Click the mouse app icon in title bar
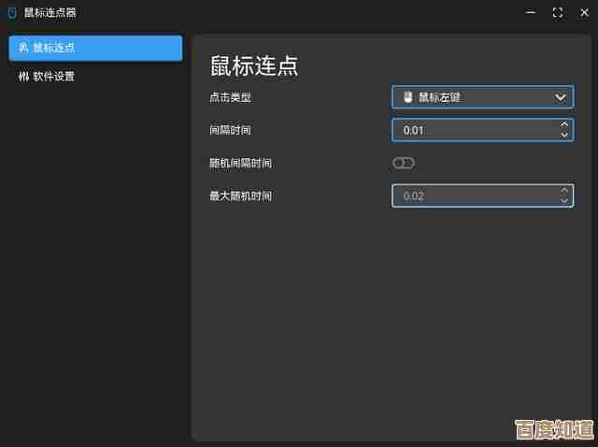Image resolution: width=598 pixels, height=447 pixels. point(10,12)
